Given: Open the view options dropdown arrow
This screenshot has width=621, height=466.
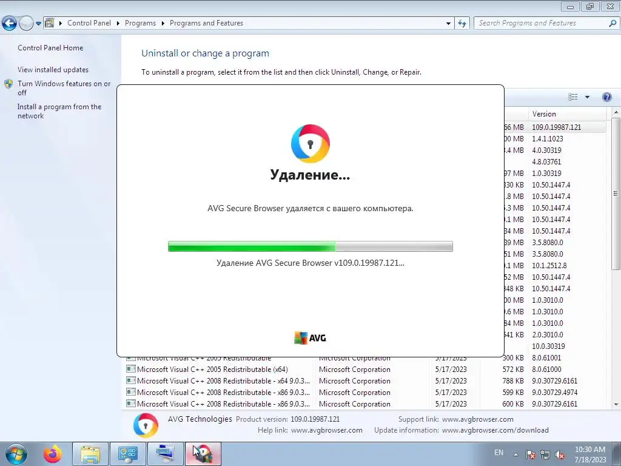Looking at the screenshot, I should (587, 97).
